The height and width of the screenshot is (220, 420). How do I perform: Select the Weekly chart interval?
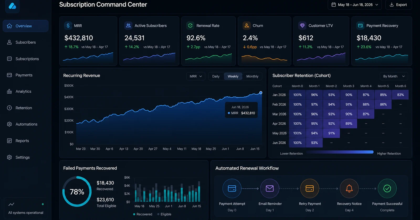tap(233, 76)
